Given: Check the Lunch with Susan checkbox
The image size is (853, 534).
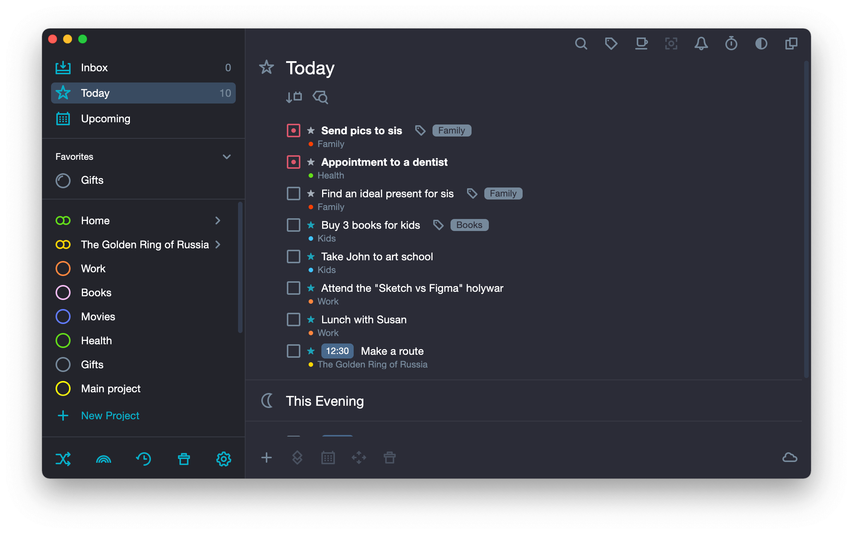Looking at the screenshot, I should [294, 319].
